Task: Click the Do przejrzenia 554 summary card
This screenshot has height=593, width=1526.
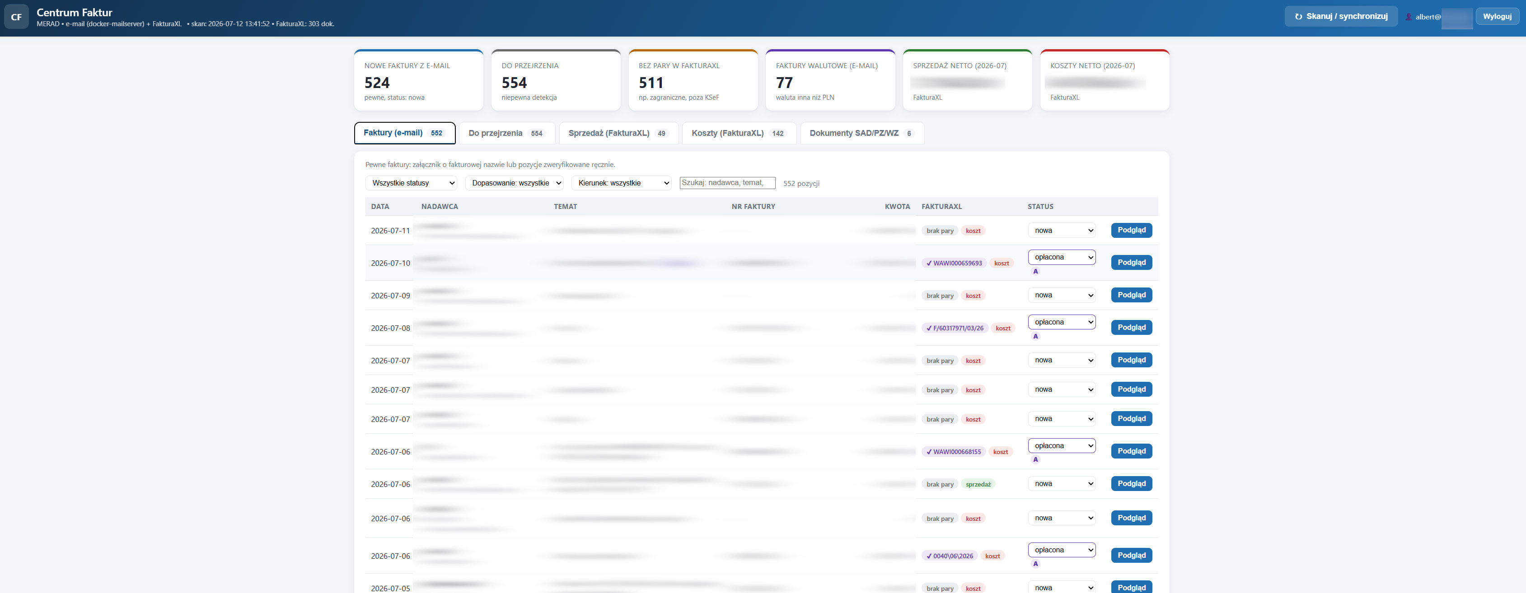Action: [x=556, y=80]
